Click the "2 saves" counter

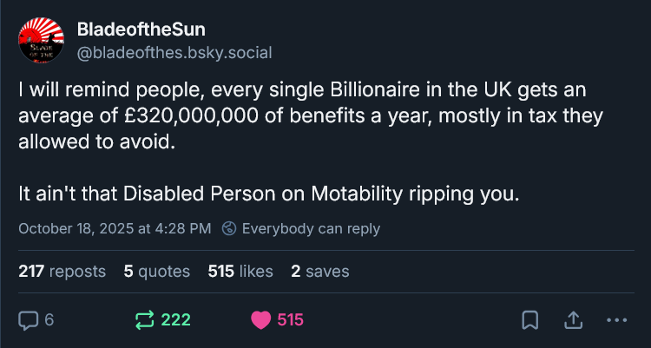[x=320, y=272]
